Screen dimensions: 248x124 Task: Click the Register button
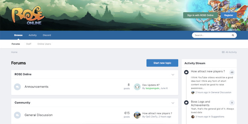pyautogui.click(x=229, y=15)
